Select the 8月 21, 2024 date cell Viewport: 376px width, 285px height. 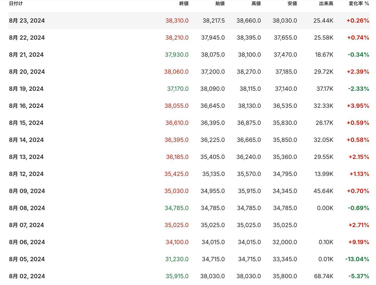[26, 55]
